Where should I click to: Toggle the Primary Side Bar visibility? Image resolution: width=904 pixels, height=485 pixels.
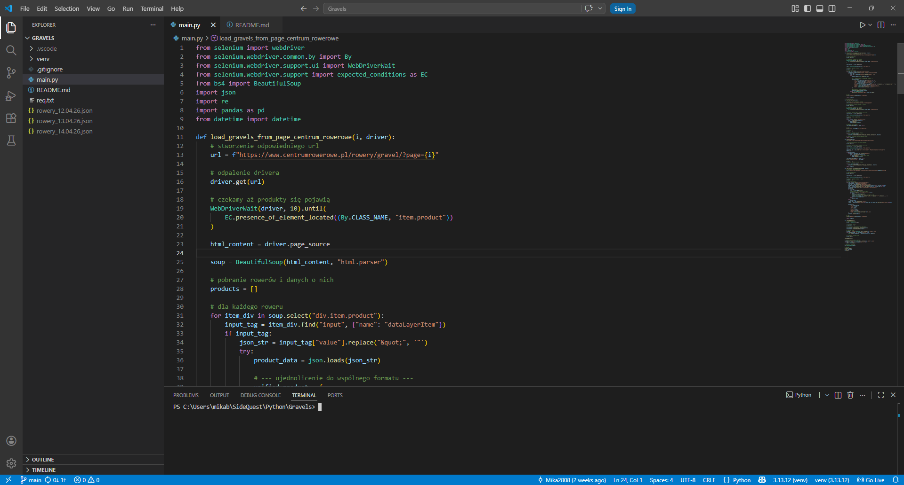click(807, 8)
